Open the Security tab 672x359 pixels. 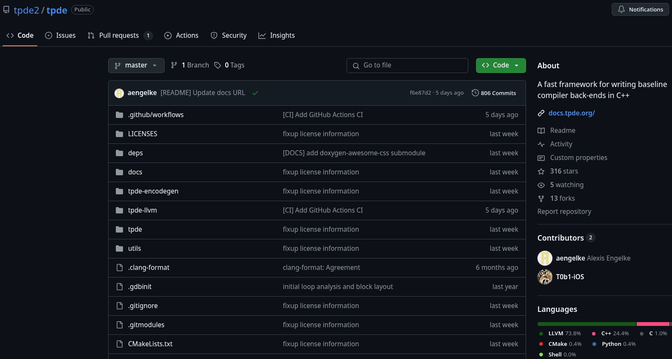[229, 36]
